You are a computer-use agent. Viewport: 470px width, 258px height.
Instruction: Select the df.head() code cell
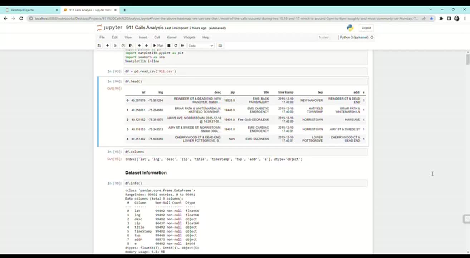(x=245, y=81)
